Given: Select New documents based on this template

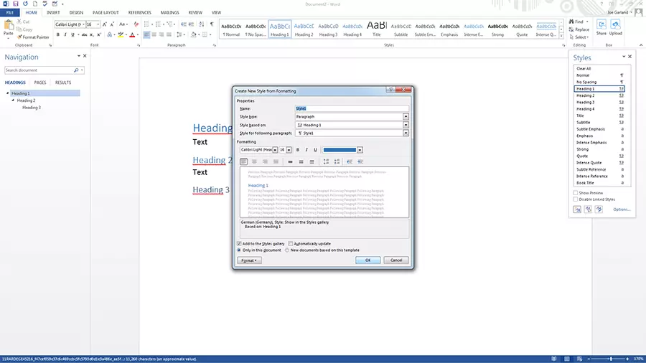Looking at the screenshot, I should [288, 250].
